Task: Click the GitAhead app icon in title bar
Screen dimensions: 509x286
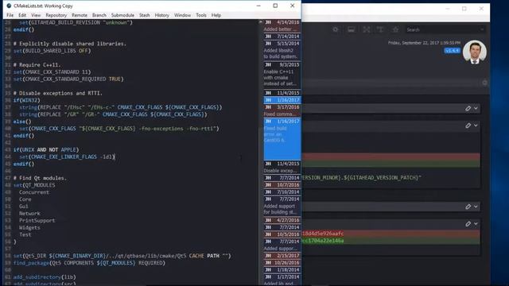Action: pyautogui.click(x=9, y=6)
